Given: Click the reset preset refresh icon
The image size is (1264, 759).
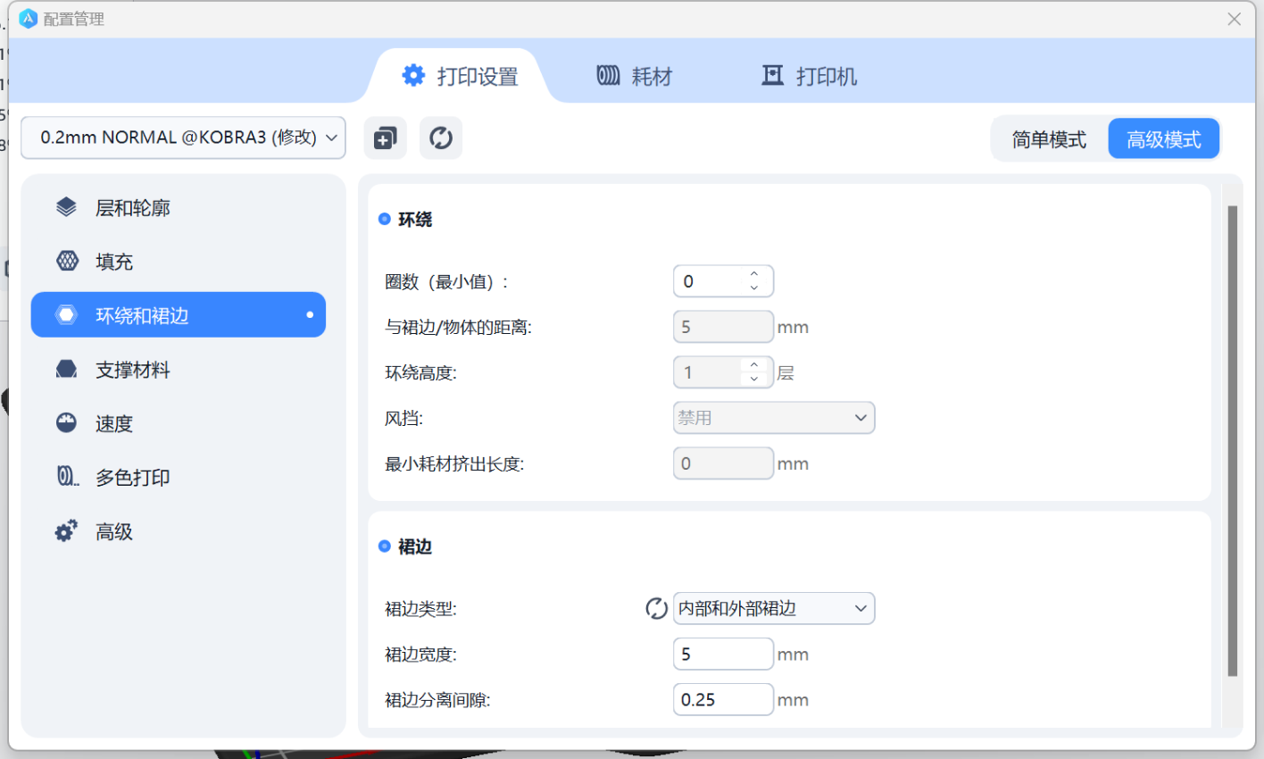Looking at the screenshot, I should 441,138.
